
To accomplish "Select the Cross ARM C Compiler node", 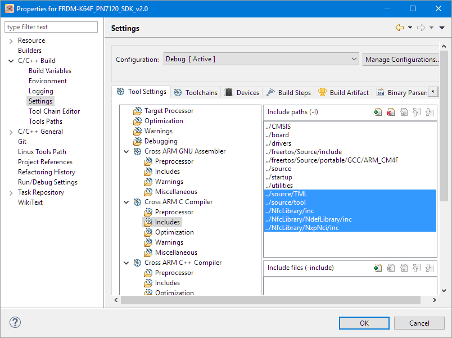I will point(178,202).
